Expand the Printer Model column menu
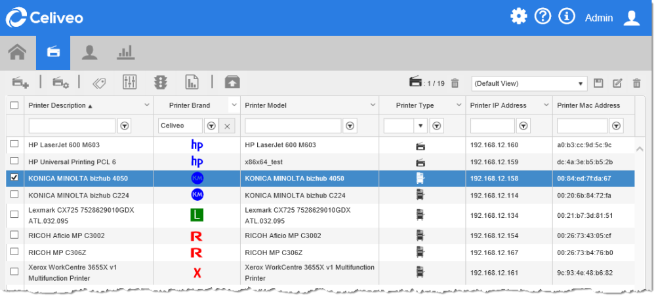The width and height of the screenshot is (656, 297). click(373, 105)
